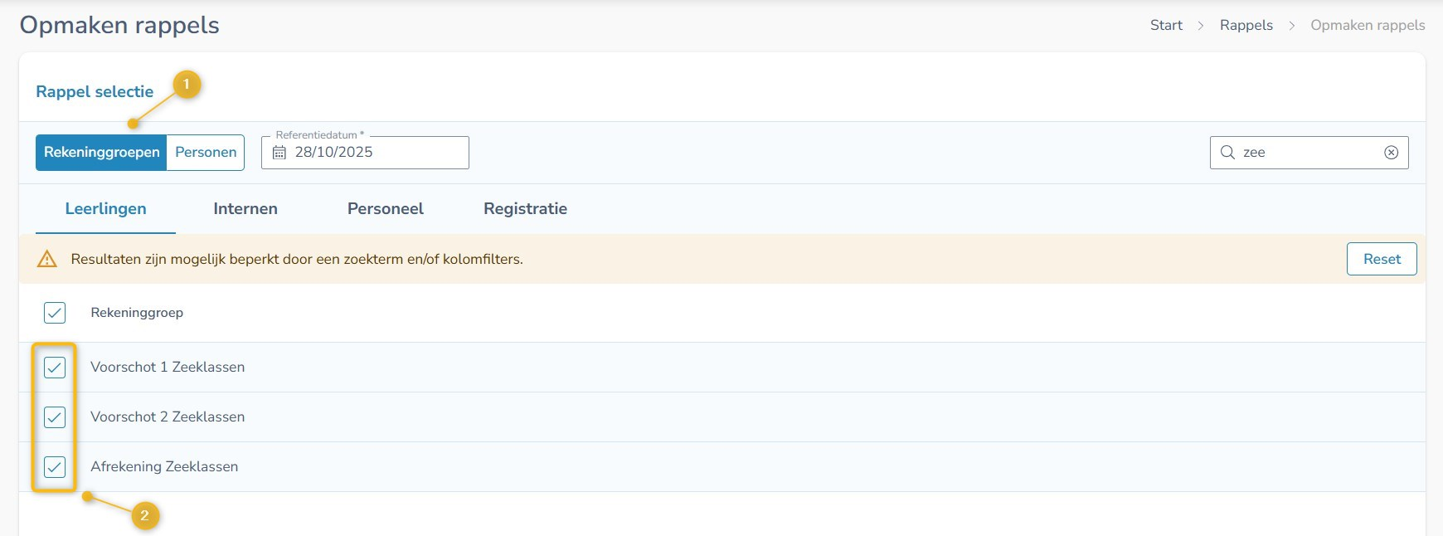
Task: Go to Start in the breadcrumb
Action: pos(1166,26)
